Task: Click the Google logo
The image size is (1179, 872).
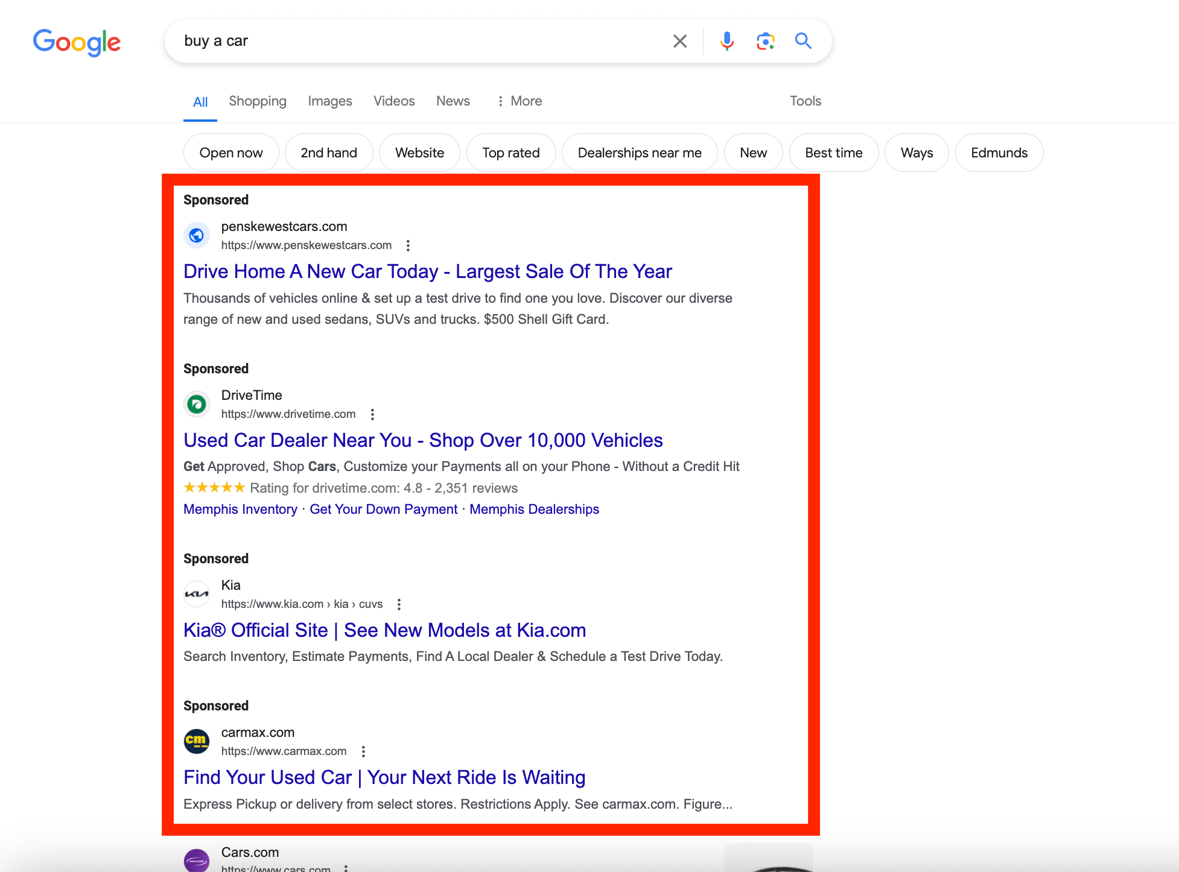Action: pyautogui.click(x=77, y=42)
